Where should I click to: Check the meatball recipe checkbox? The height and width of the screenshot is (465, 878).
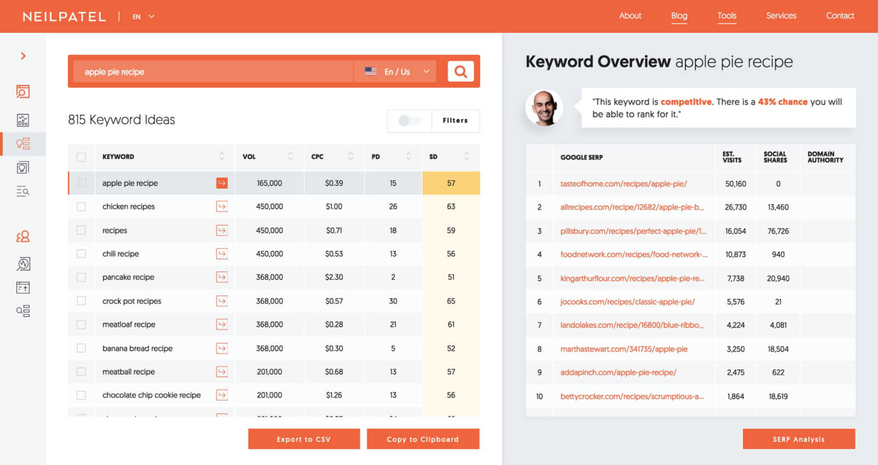pyautogui.click(x=81, y=372)
